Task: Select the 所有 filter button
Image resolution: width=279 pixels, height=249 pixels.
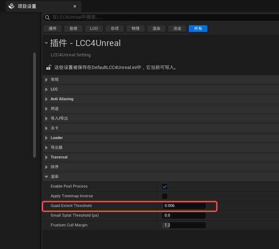Action: (x=198, y=28)
